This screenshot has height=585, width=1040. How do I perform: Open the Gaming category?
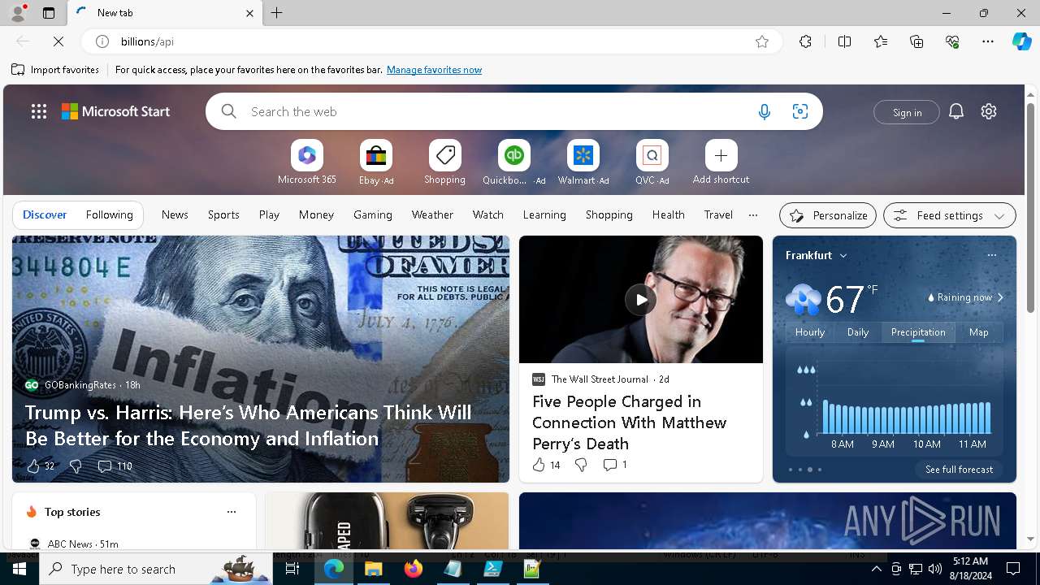[x=373, y=214]
